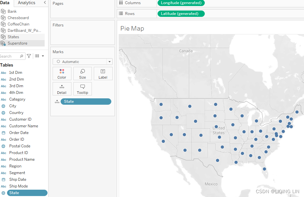Open the data pane view dropdown arrow
304x197 pixels.
[43, 56]
